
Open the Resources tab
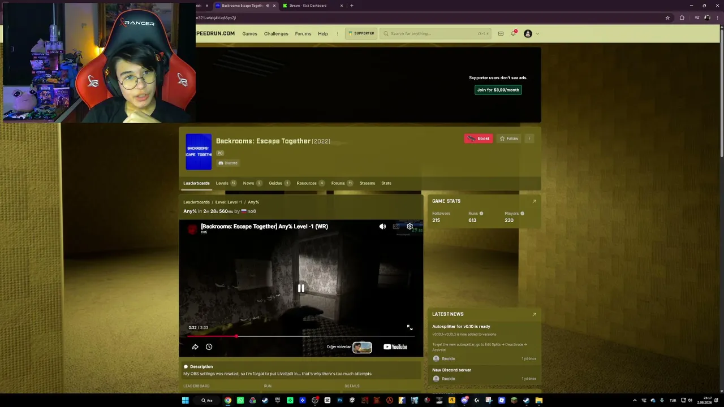tap(311, 183)
